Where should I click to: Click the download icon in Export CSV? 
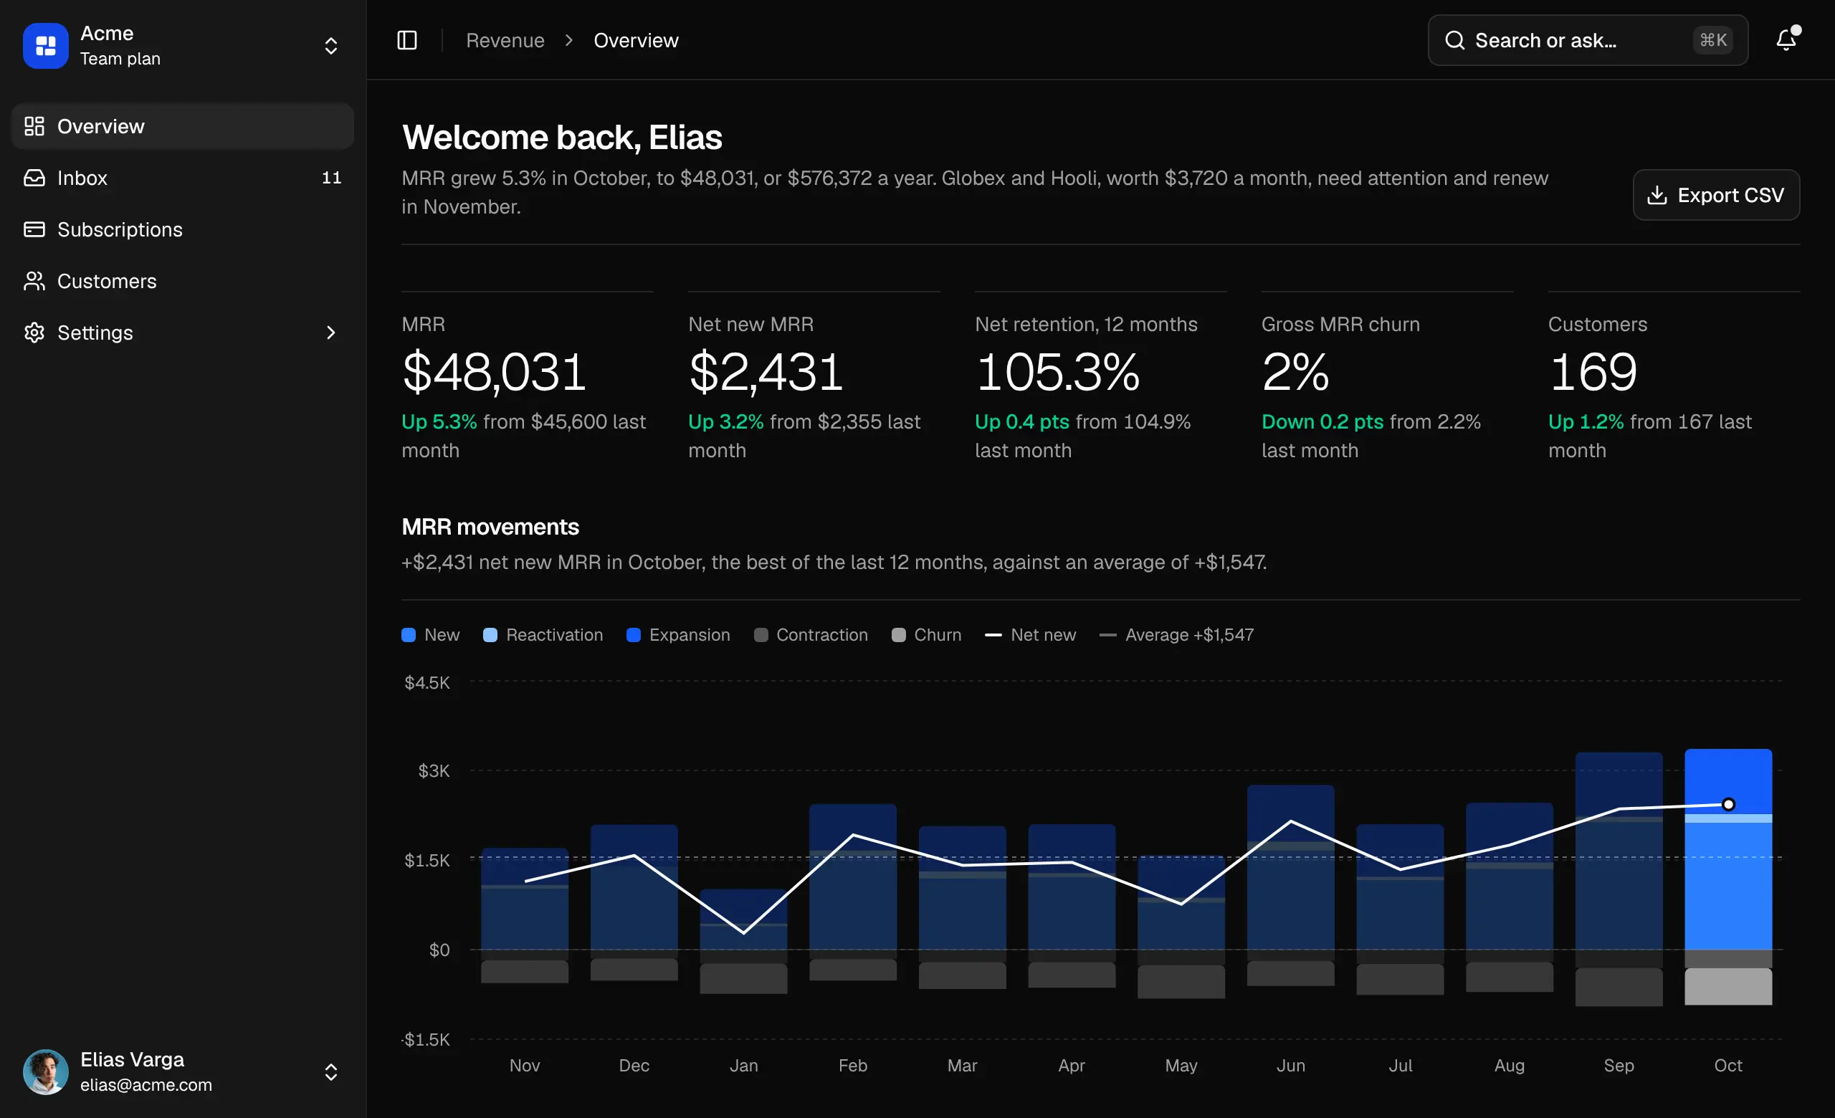coord(1657,195)
